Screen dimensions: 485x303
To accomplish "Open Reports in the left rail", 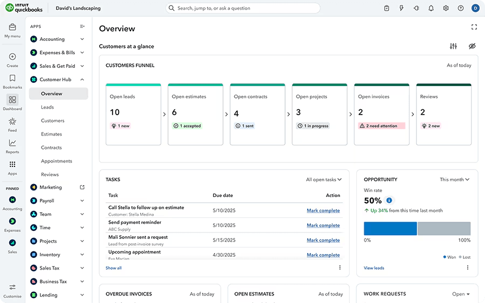I will click(12, 143).
